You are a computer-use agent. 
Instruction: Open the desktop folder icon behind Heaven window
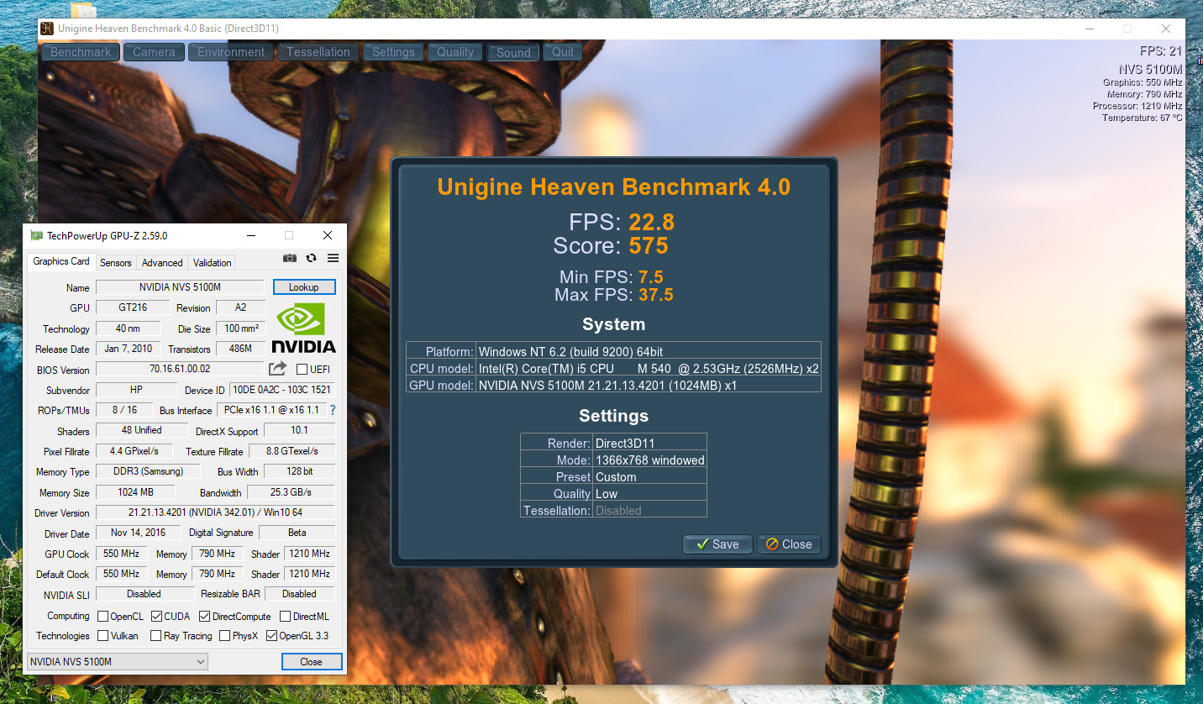[x=83, y=10]
